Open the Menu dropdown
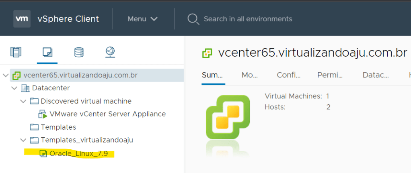Image resolution: width=411 pixels, height=173 pixels. click(x=142, y=19)
